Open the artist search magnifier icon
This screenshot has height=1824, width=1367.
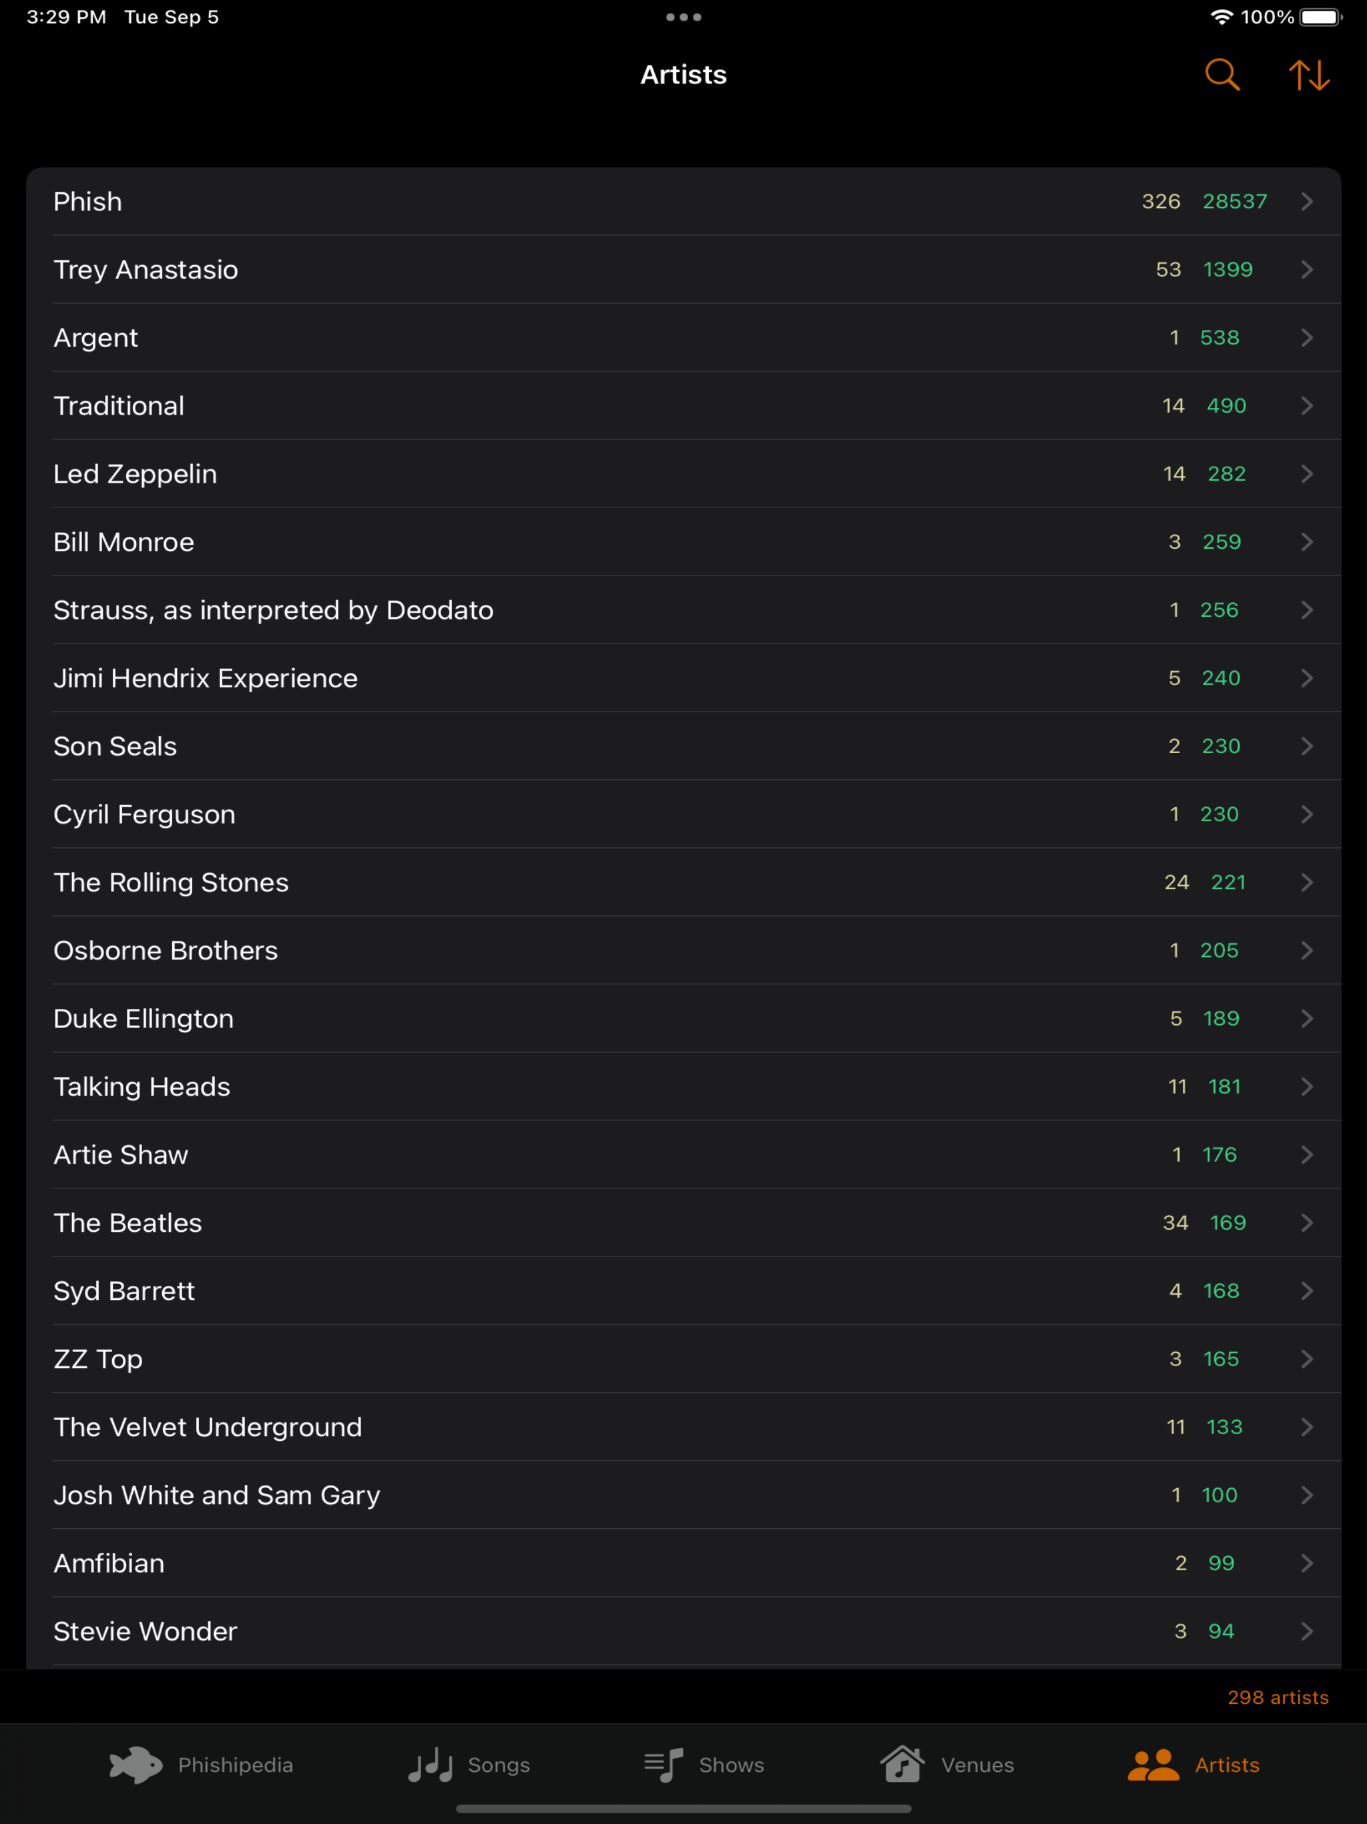[x=1222, y=75]
